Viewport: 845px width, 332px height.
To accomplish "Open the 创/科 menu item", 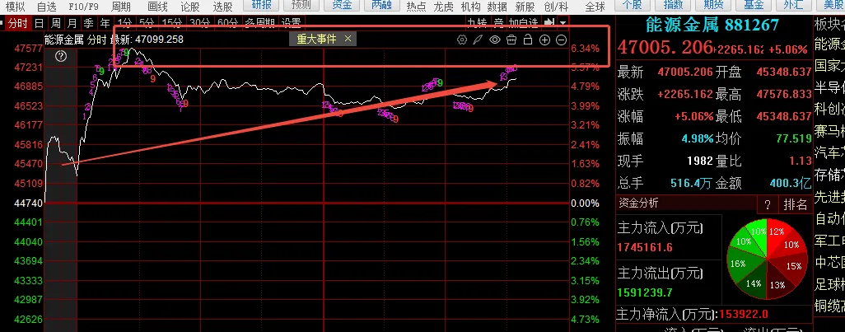I will tap(556, 7).
